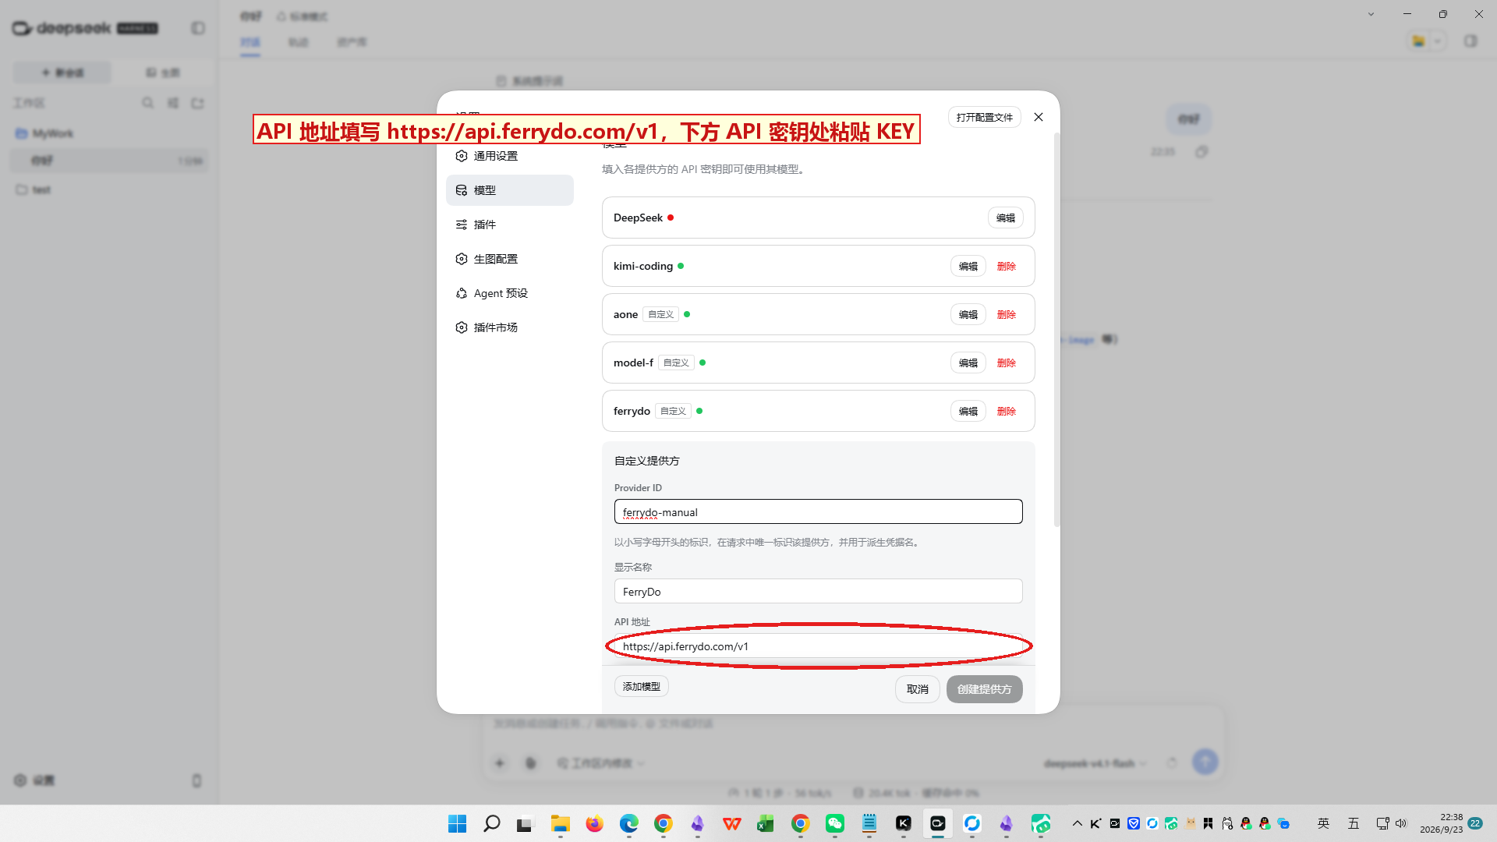Focus the Provider ID input field
This screenshot has width=1497, height=842.
coord(818,511)
